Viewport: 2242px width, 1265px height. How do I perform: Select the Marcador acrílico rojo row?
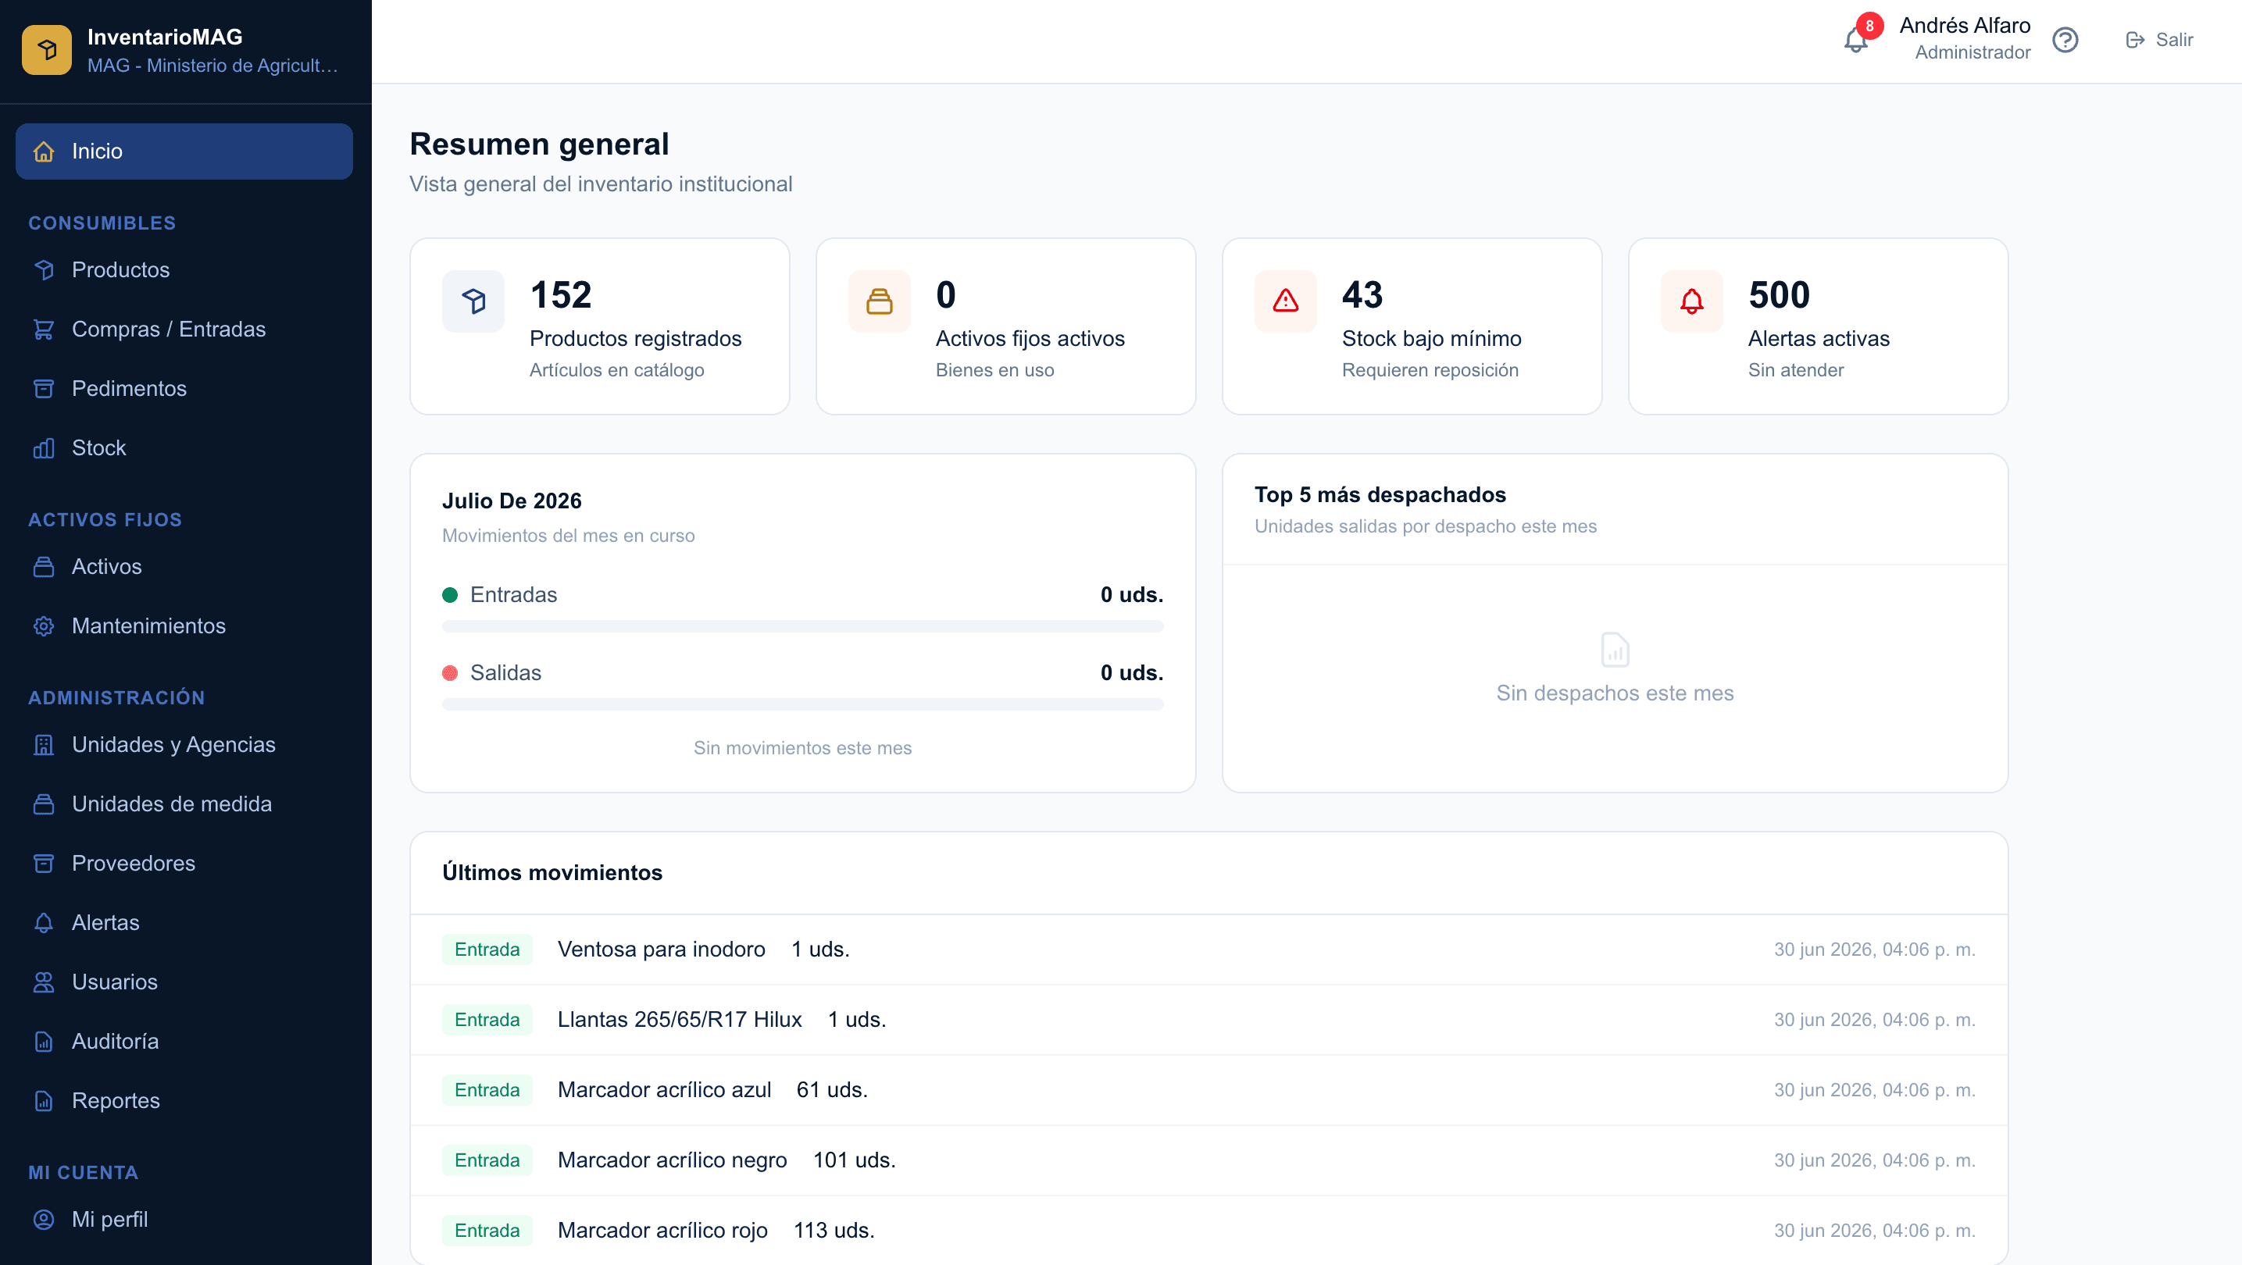(1209, 1230)
